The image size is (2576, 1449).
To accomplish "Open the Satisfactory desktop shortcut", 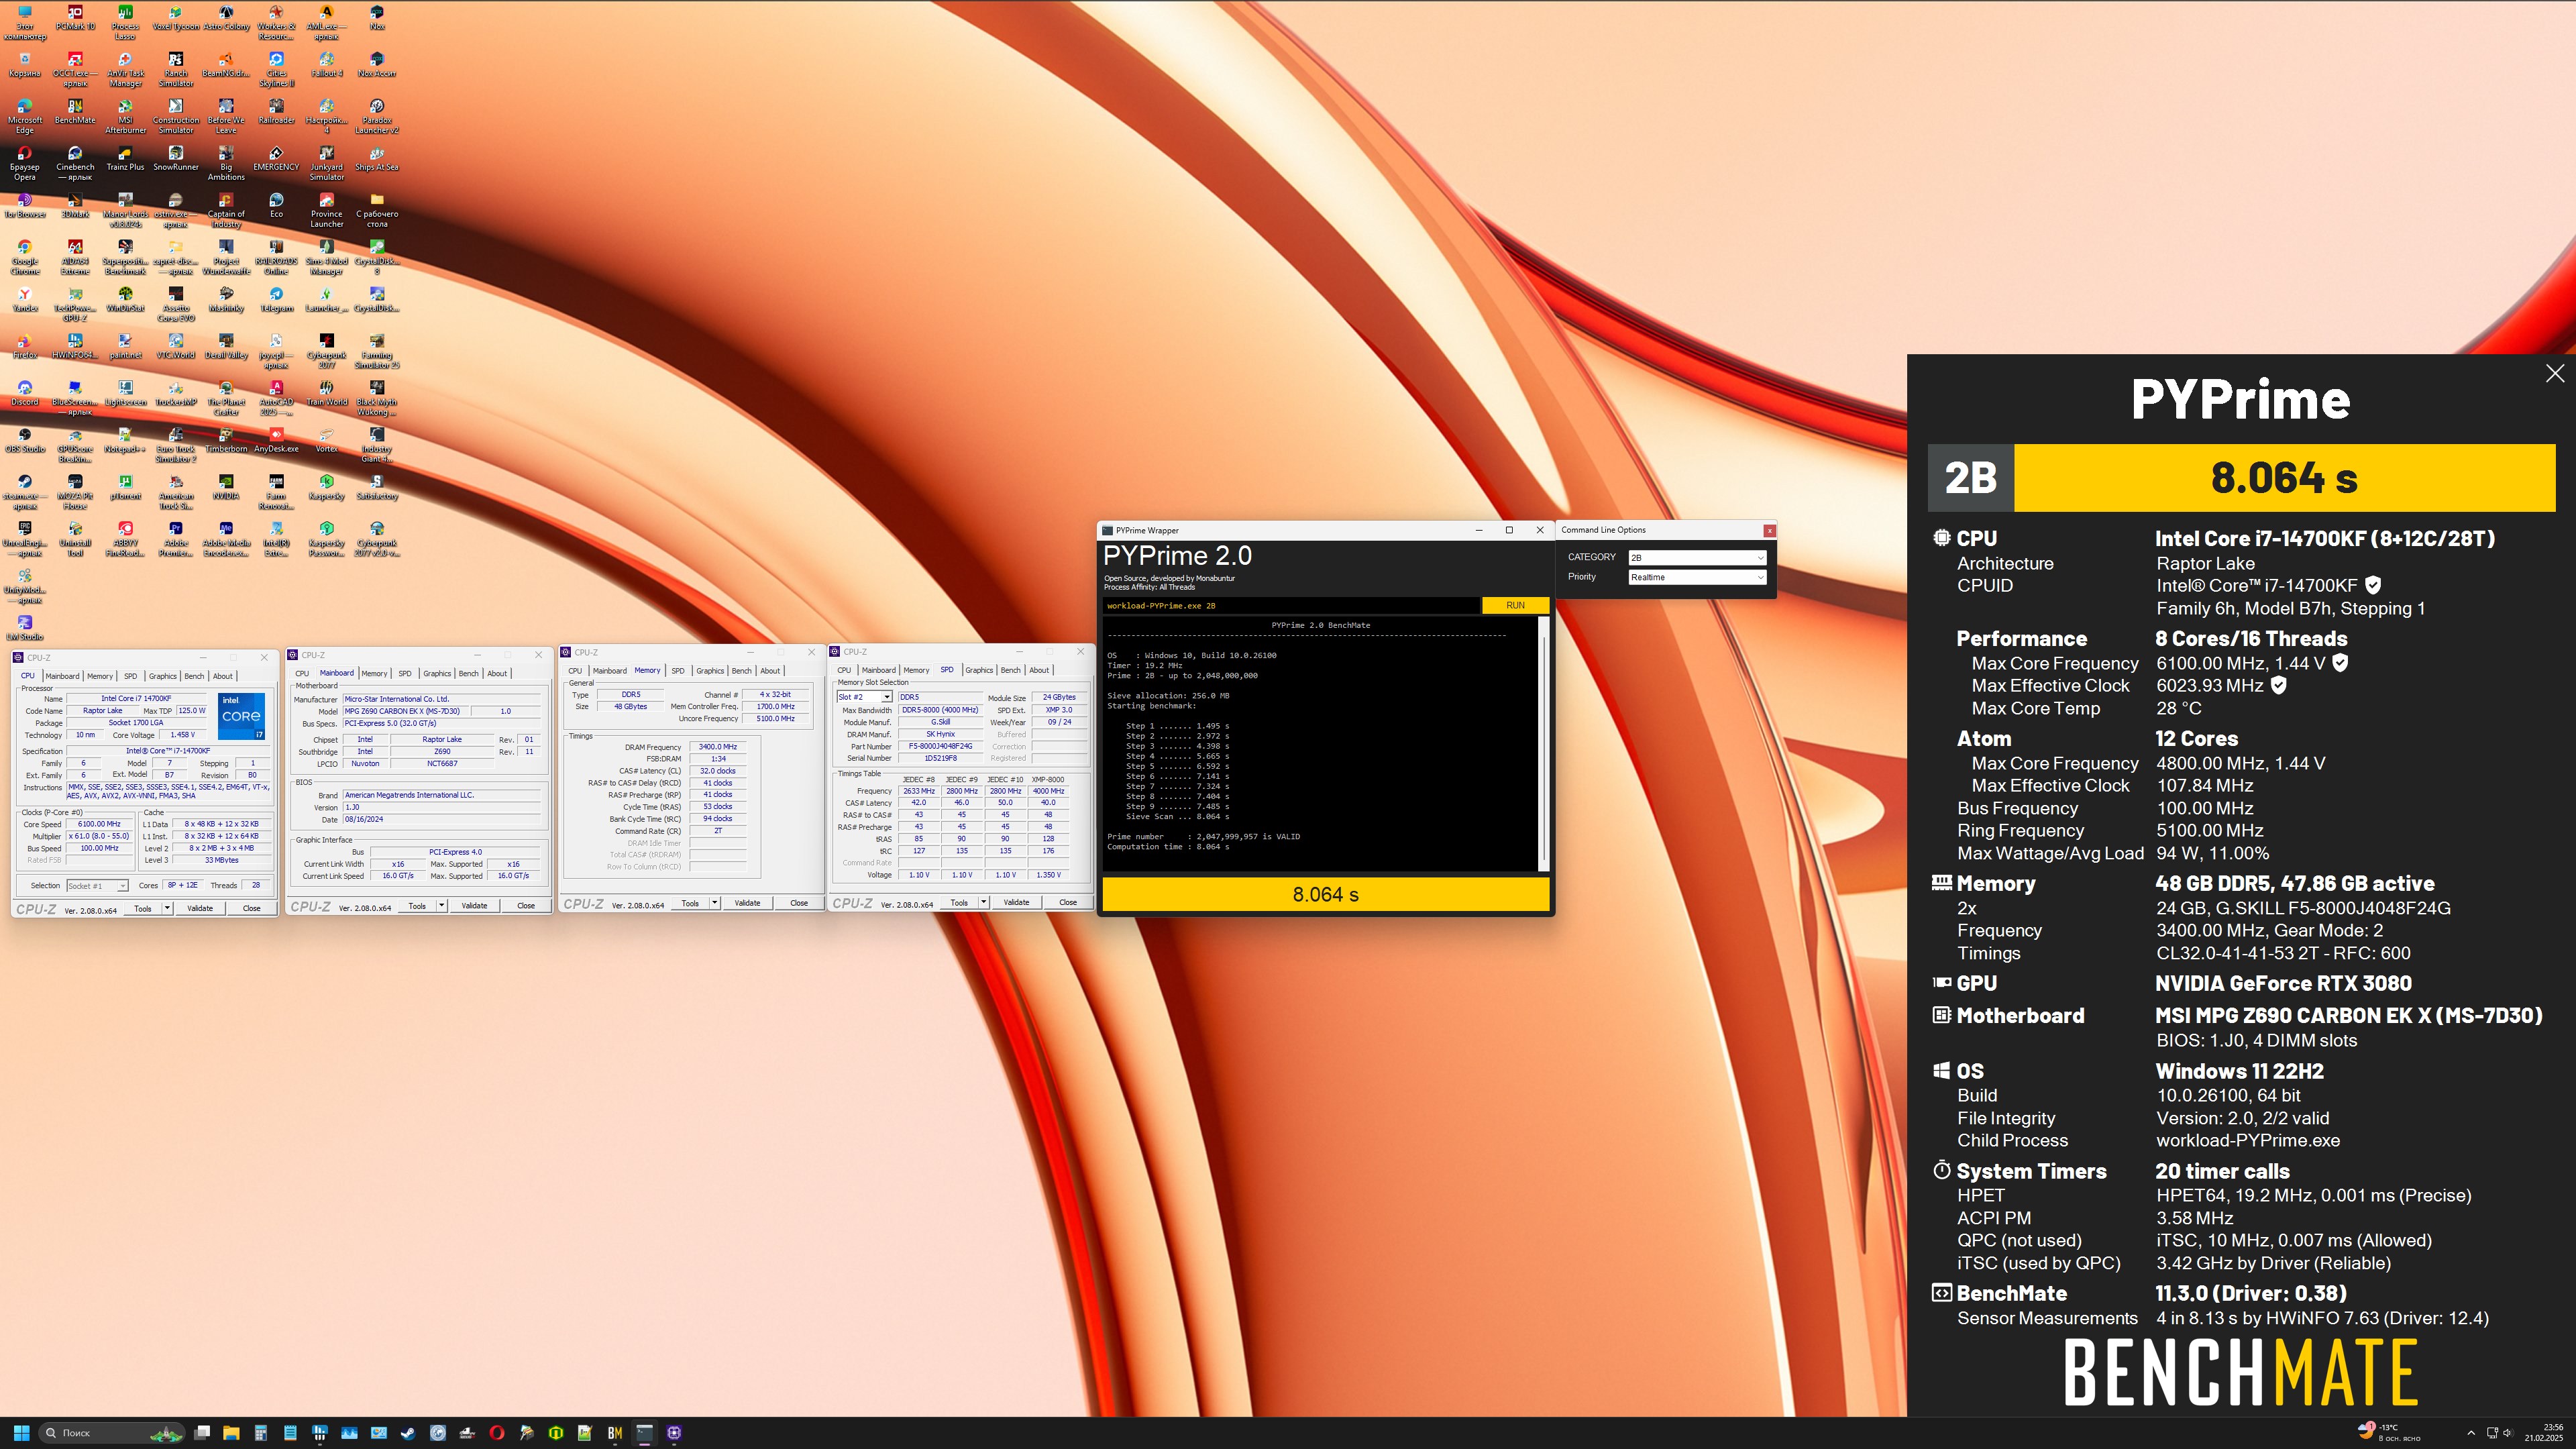I will point(377,487).
